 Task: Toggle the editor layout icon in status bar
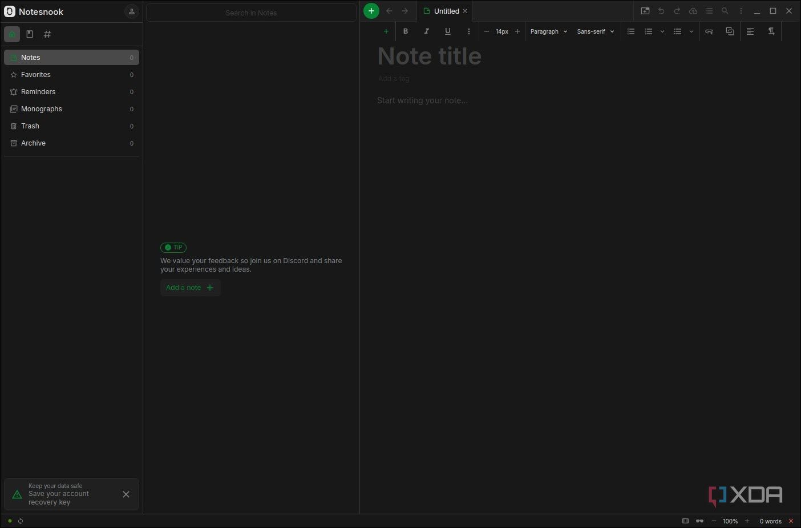pos(686,521)
